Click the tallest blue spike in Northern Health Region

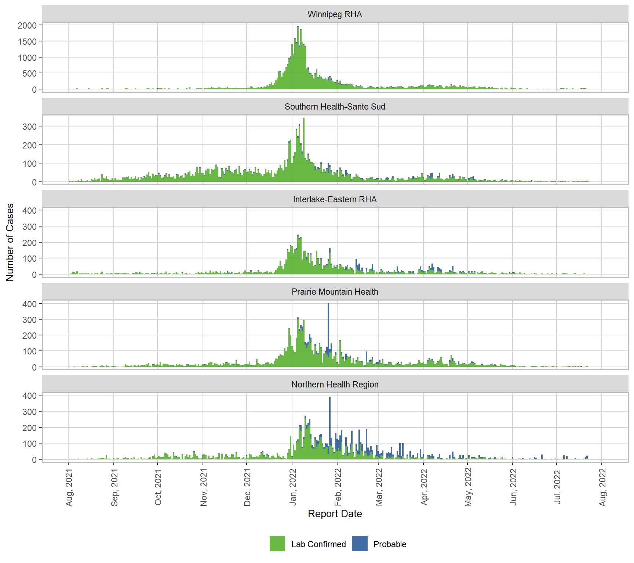[330, 418]
